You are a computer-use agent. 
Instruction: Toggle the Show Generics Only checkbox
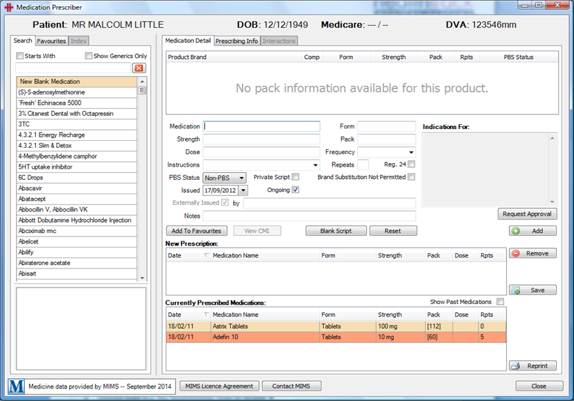(89, 56)
